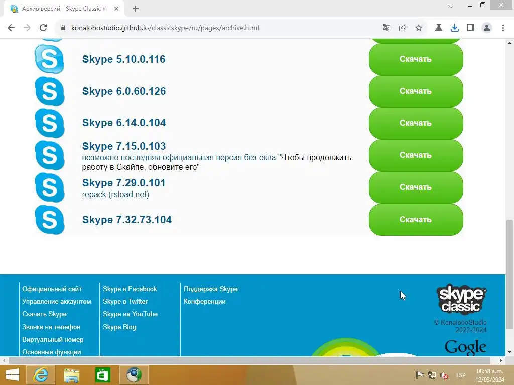Close the Архив версий tab

(x=116, y=9)
